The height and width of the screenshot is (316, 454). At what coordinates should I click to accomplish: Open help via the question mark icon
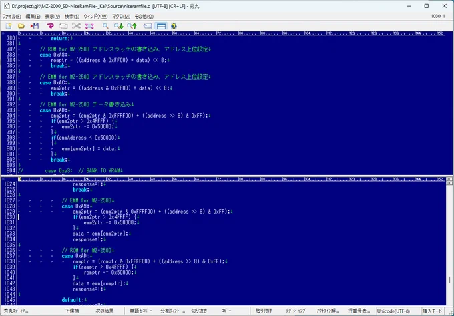(174, 26)
